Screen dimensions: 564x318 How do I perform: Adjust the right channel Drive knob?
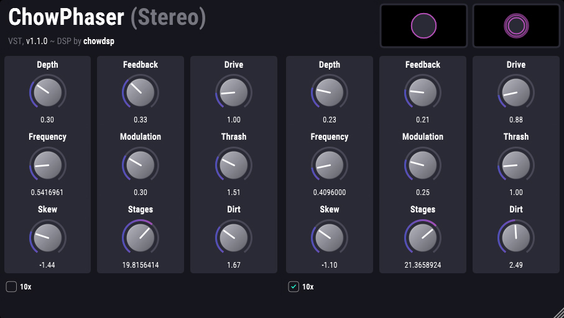pos(515,93)
